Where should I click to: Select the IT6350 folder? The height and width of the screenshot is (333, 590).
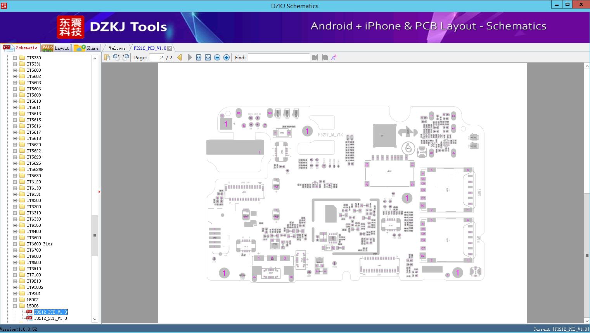34,225
